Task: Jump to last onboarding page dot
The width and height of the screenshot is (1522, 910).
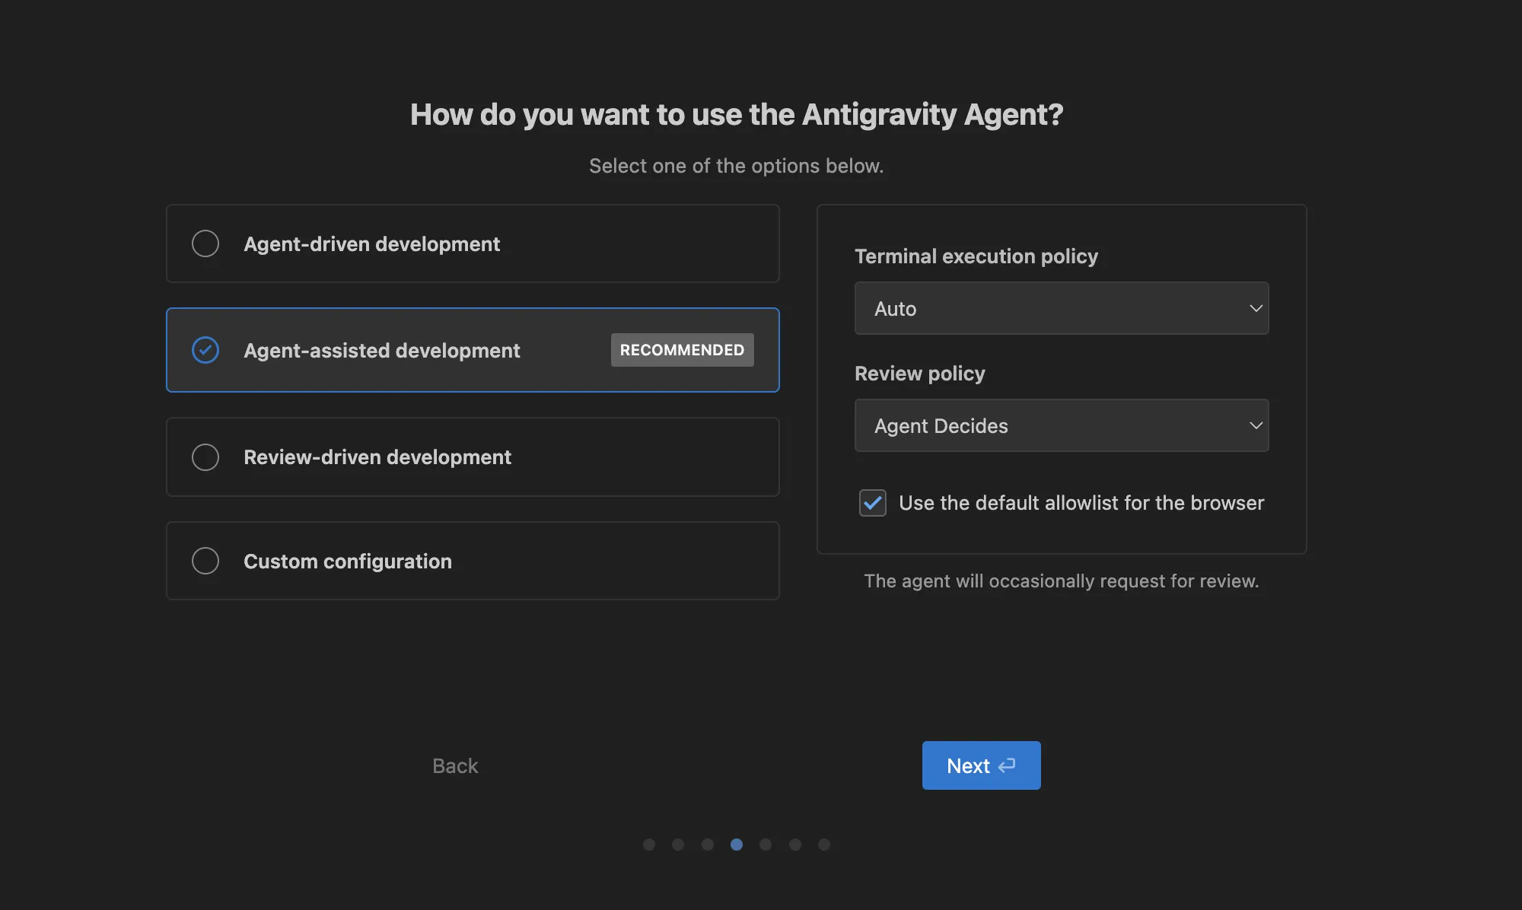Action: 824,845
